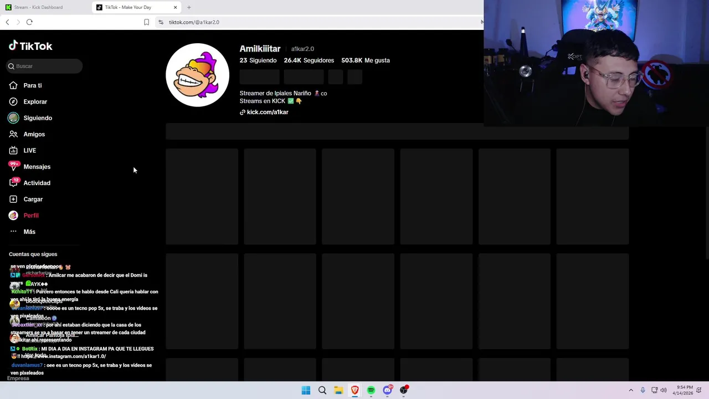Click the Mensajes icon with 99+ badge
This screenshot has width=709, height=399.
tap(13, 166)
